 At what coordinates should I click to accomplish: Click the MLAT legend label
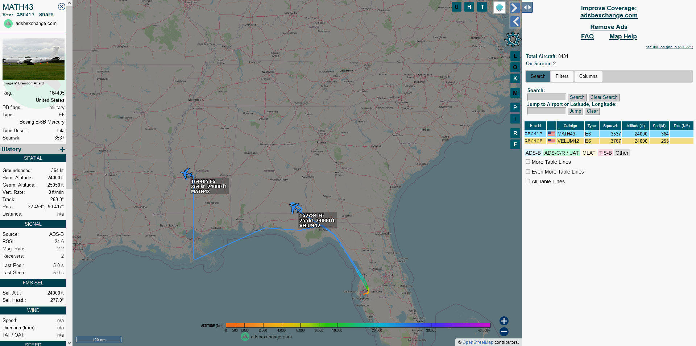[589, 153]
